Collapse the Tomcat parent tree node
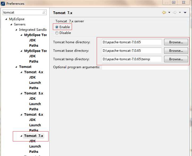Image resolution: width=192 pixels, height=156 pixels. coord(16,67)
